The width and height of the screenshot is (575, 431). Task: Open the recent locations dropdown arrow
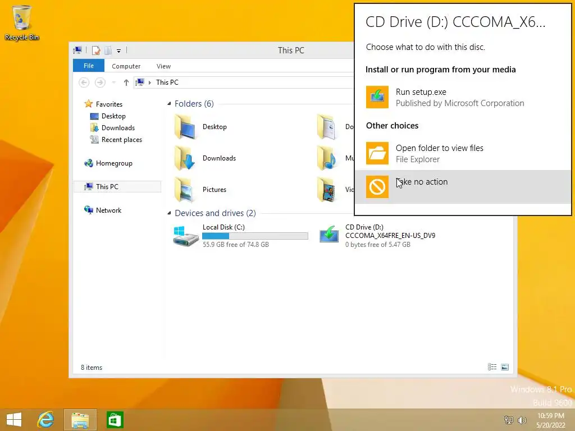[x=113, y=82]
